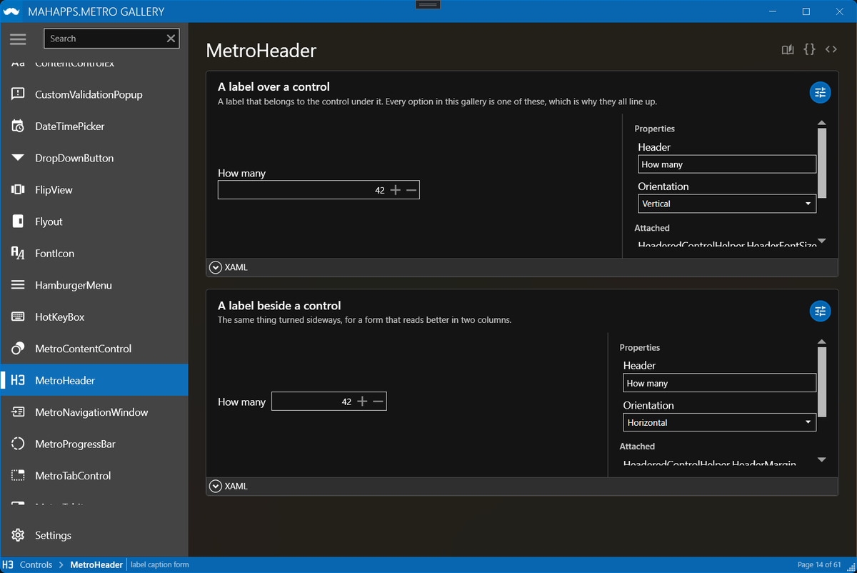Screen dimensions: 857x573
Task: Select DropDownButton triangle icon
Action: tap(19, 158)
